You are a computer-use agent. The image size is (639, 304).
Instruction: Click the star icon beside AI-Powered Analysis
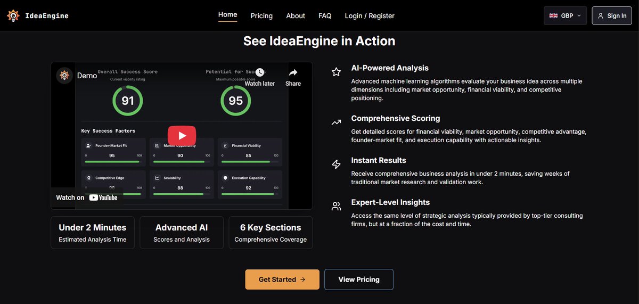tap(336, 72)
